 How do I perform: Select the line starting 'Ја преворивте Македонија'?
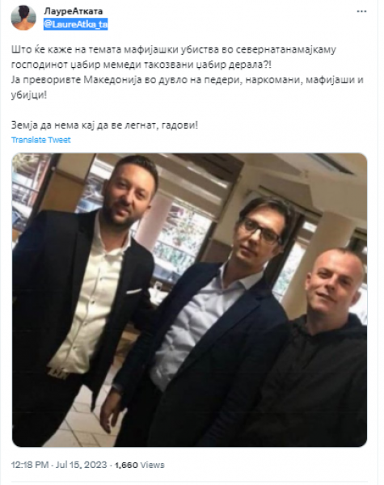[188, 80]
